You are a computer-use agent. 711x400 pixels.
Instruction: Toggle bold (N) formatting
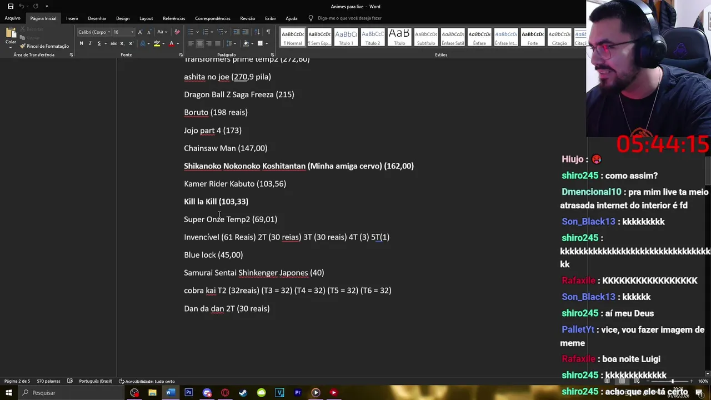pyautogui.click(x=81, y=43)
